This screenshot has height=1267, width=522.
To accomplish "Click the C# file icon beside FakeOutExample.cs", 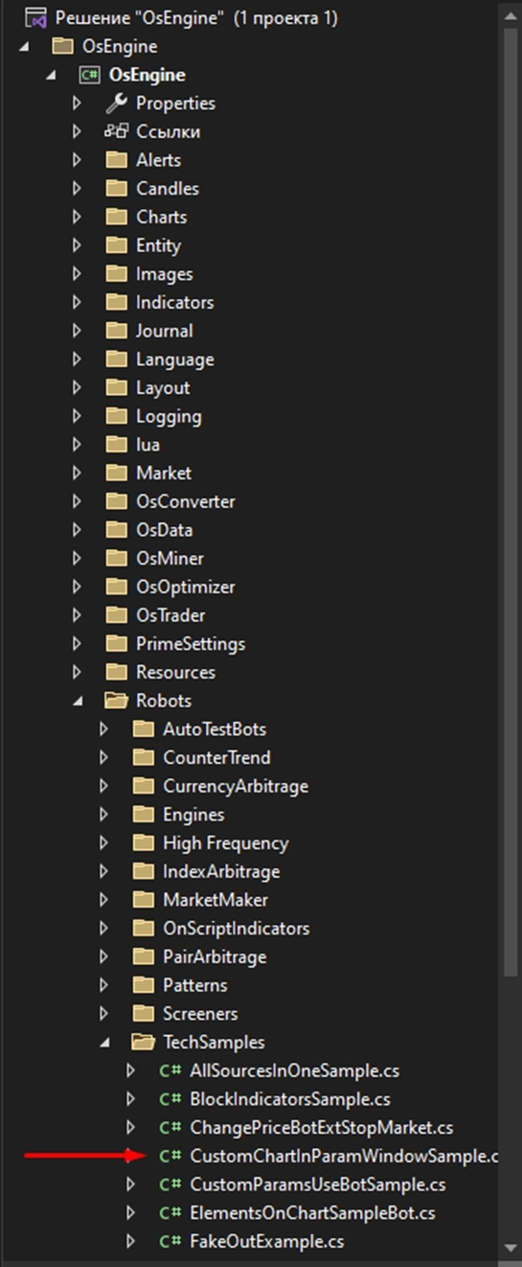I will (x=170, y=1241).
